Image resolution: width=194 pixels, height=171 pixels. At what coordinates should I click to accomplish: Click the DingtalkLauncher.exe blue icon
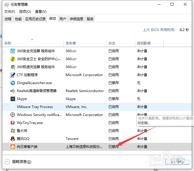tap(13, 83)
